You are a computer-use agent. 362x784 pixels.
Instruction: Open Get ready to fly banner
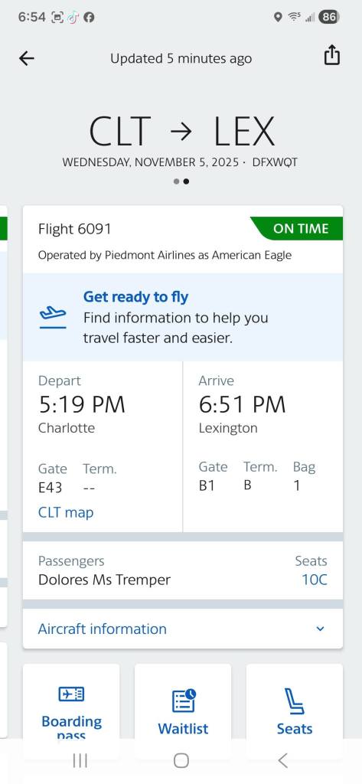[x=183, y=318]
